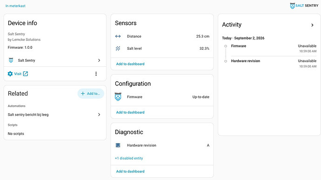The width and height of the screenshot is (321, 180).
Task: Open the settings gear icon beside Visit
Action: (x=10, y=74)
